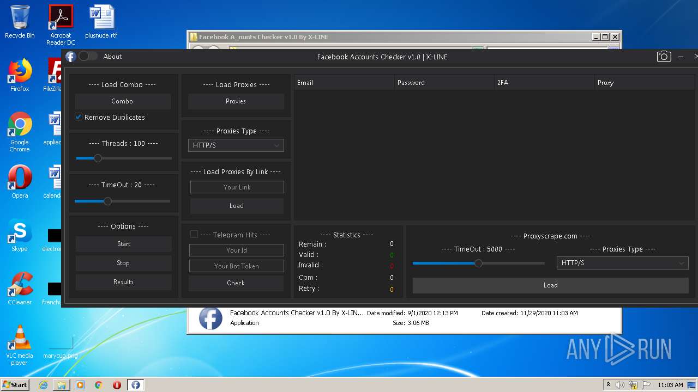Click the Your Id field
The height and width of the screenshot is (392, 698).
237,250
